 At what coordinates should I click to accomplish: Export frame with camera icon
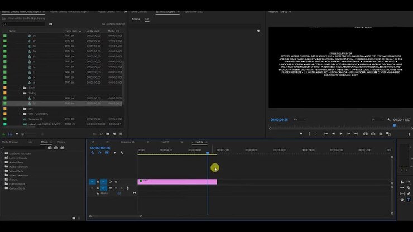click(x=381, y=134)
